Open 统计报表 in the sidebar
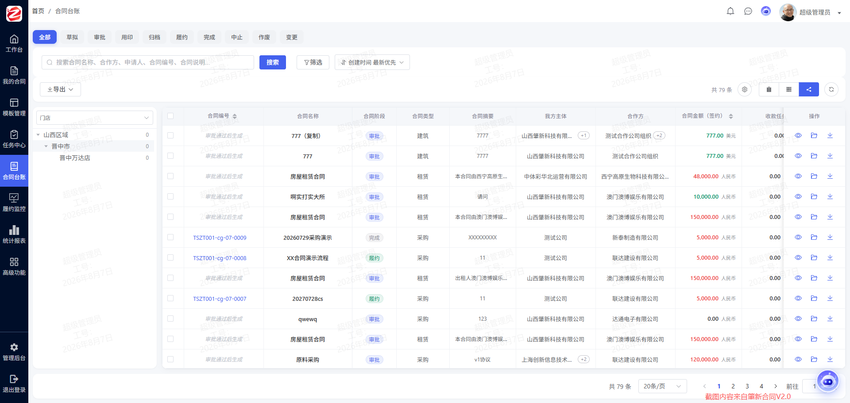Viewport: 850px width, 403px height. (14, 234)
